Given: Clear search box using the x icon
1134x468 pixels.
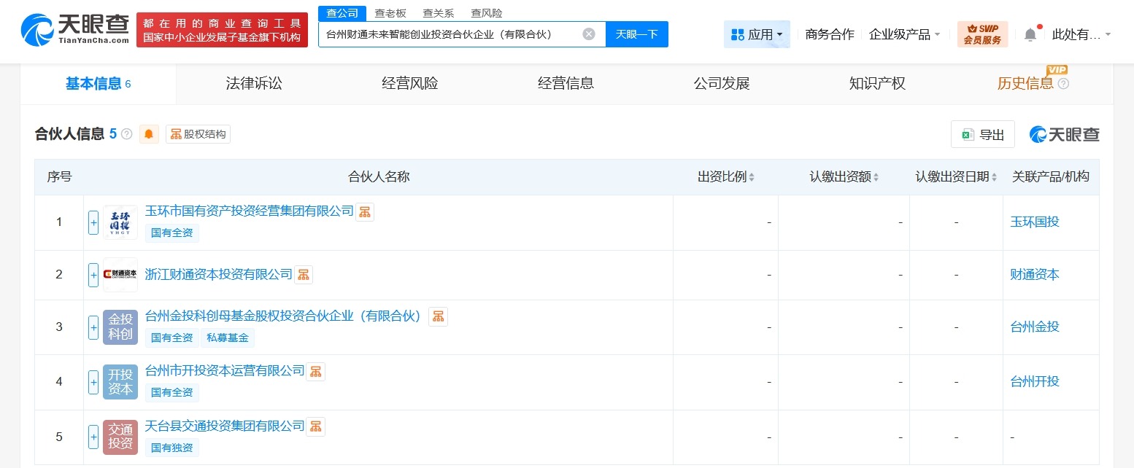Looking at the screenshot, I should tap(588, 34).
